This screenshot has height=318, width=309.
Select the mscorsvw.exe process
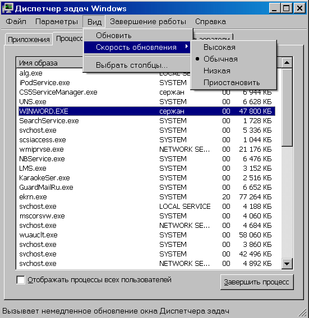[x=147, y=216]
